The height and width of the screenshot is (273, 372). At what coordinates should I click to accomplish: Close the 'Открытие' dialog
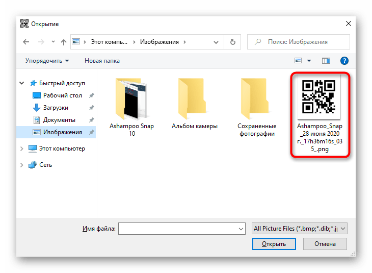click(348, 23)
